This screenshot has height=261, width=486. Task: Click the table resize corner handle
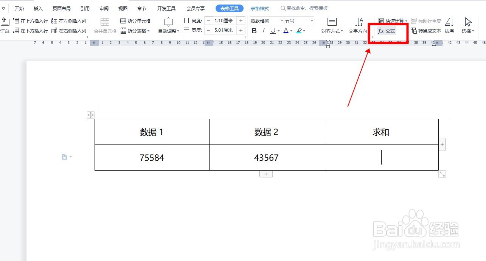442,174
